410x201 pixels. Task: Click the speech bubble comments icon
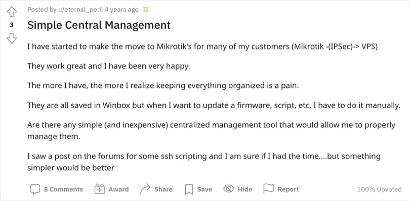pyautogui.click(x=35, y=189)
